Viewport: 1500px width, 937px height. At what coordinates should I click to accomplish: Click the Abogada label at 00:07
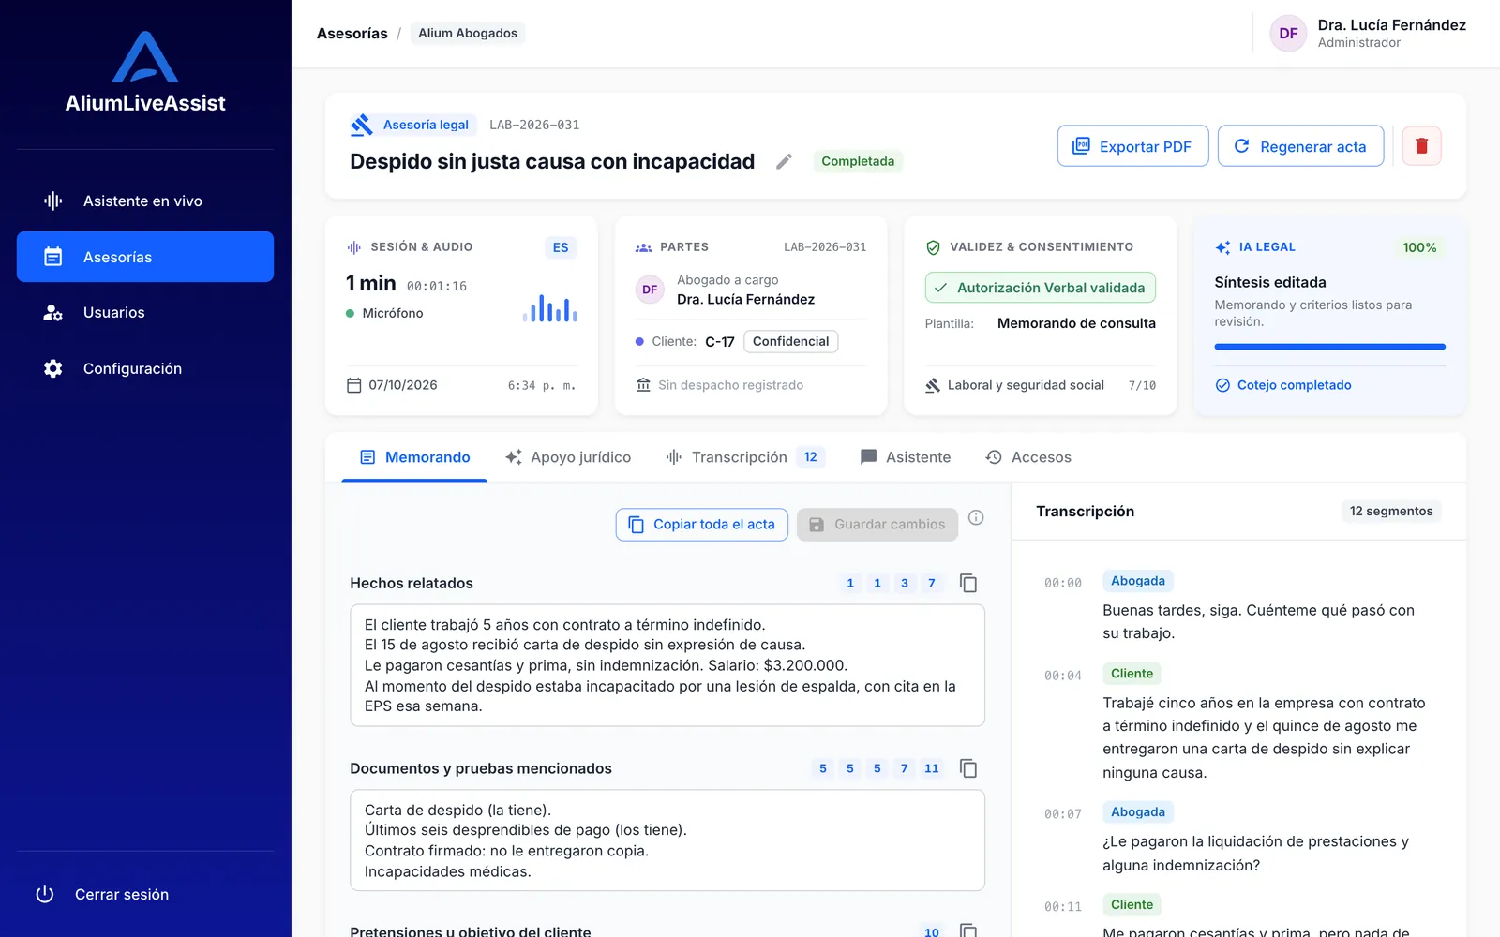click(x=1138, y=812)
